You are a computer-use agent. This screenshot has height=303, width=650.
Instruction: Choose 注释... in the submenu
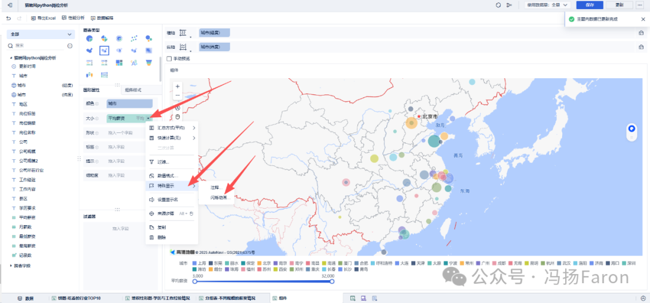[217, 188]
